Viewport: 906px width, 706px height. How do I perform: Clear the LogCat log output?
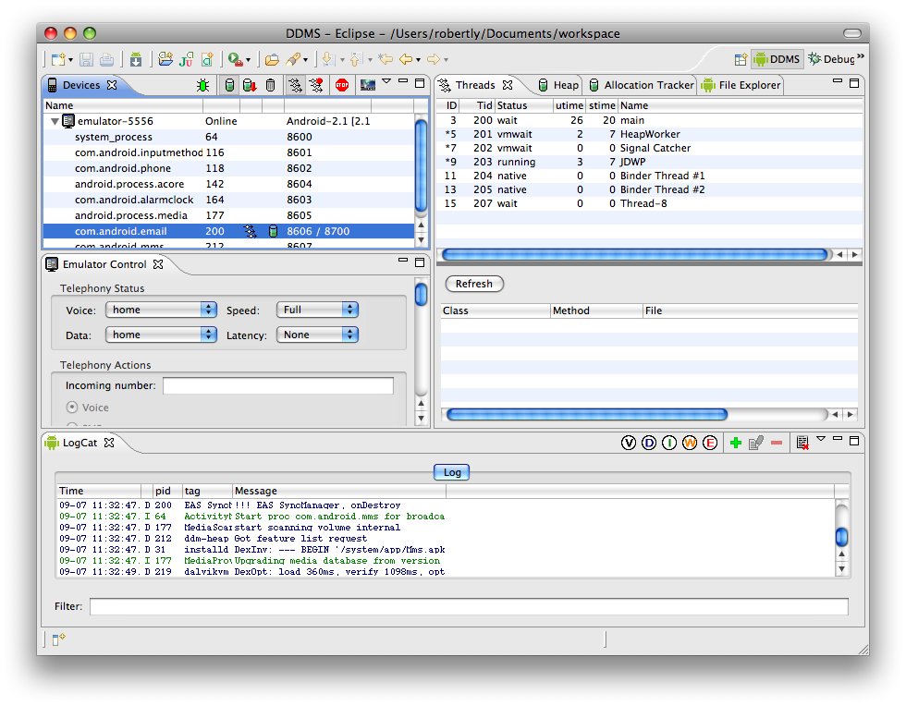(x=802, y=443)
